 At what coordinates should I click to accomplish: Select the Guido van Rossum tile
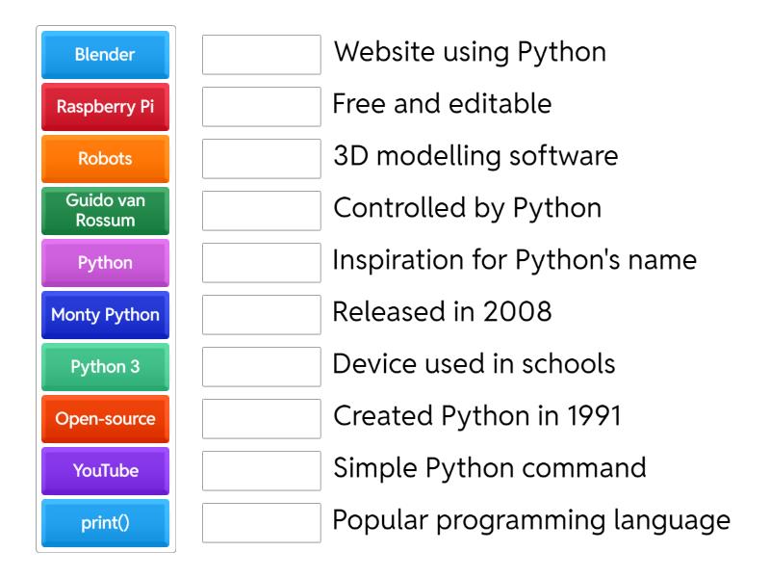104,213
